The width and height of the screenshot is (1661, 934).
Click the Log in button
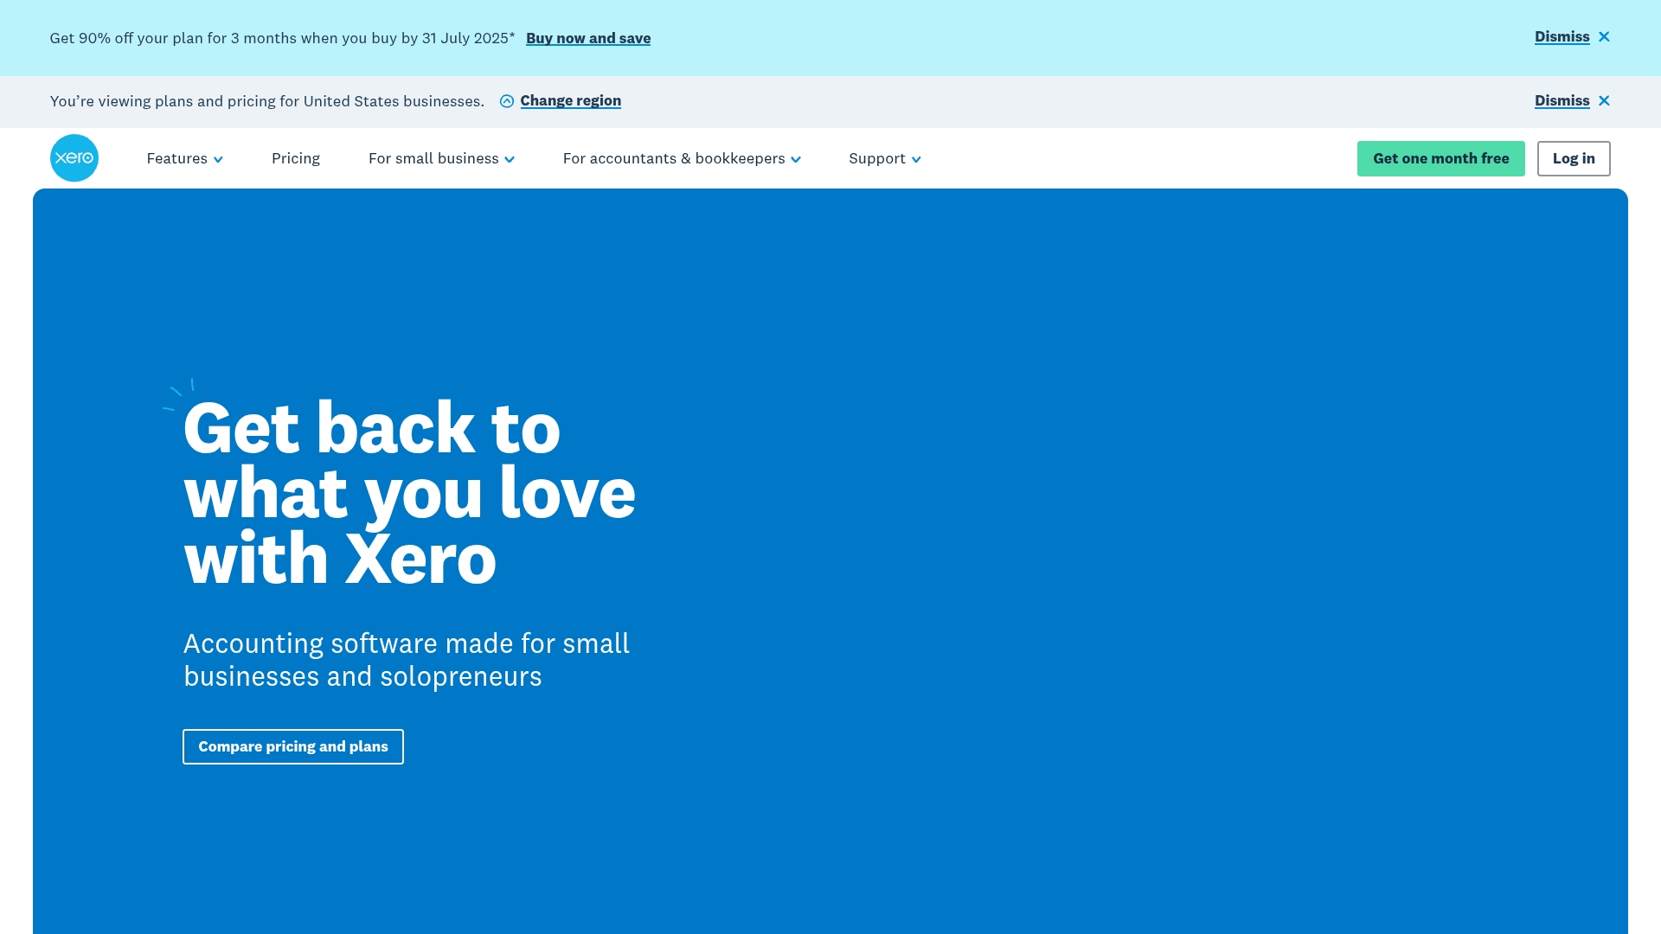pos(1574,158)
